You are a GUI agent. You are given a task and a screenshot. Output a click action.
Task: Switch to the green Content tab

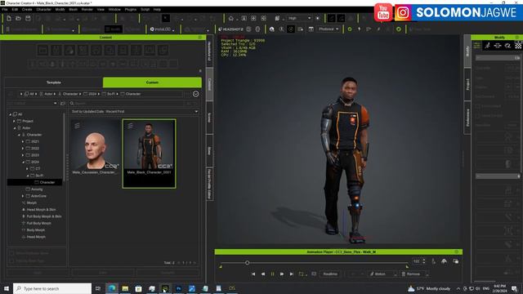152,82
